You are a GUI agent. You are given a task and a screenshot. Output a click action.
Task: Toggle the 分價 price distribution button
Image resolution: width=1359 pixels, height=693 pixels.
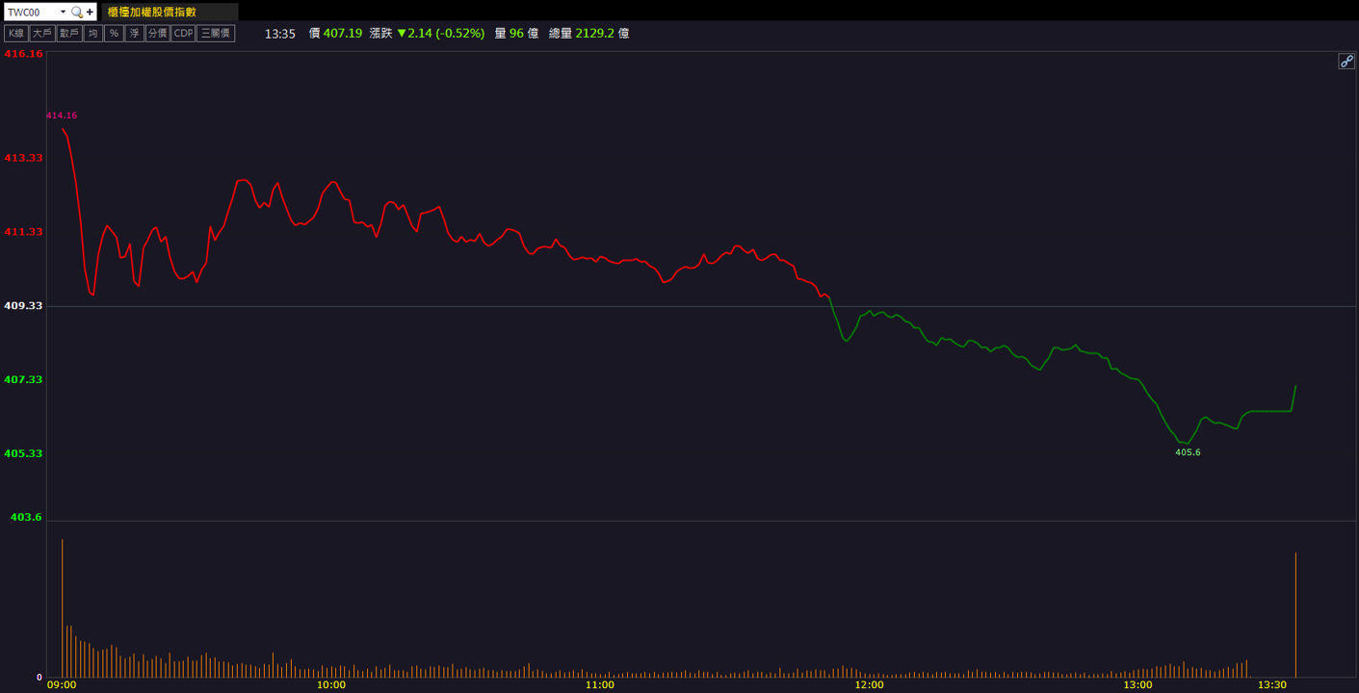[157, 34]
